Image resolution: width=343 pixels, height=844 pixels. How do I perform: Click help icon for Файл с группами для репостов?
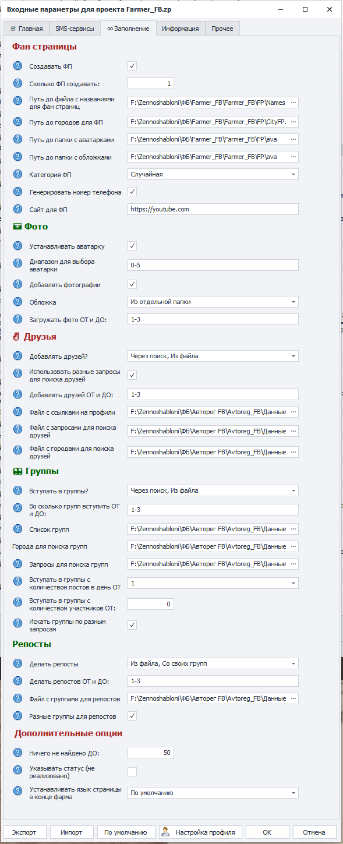(18, 698)
